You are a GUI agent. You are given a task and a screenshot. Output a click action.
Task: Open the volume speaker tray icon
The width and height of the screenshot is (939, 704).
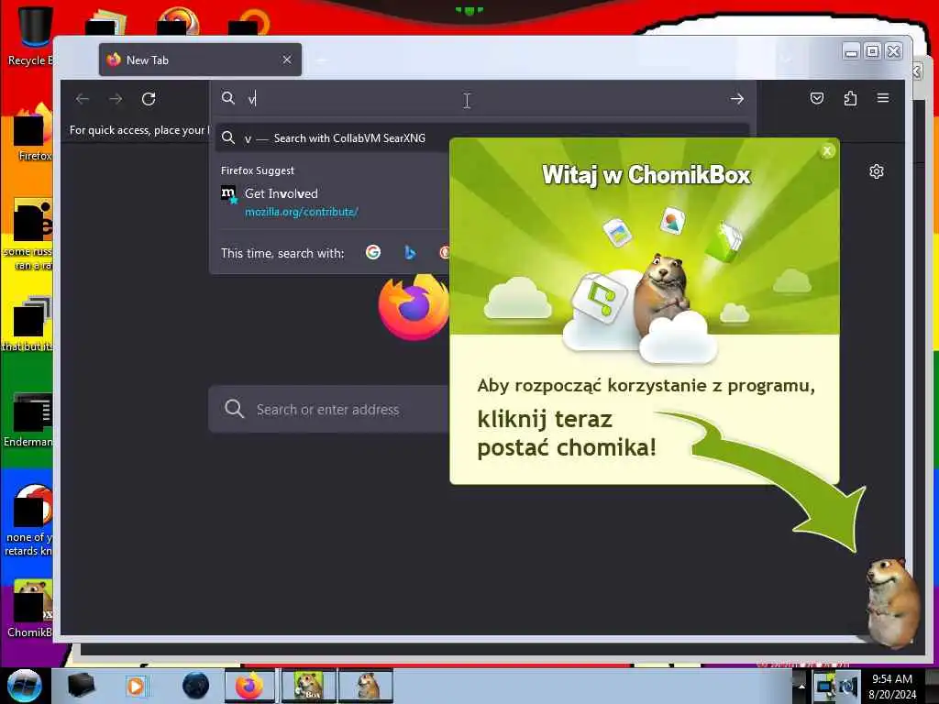(x=848, y=687)
